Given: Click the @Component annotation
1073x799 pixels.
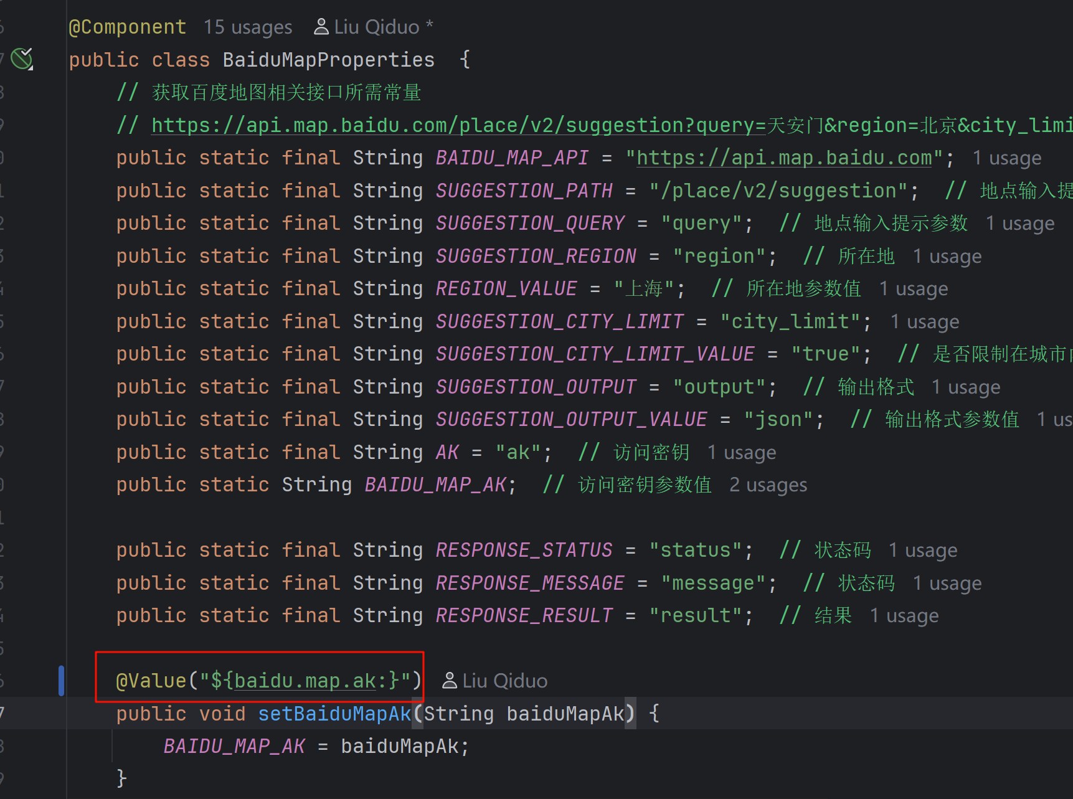Looking at the screenshot, I should click(127, 27).
